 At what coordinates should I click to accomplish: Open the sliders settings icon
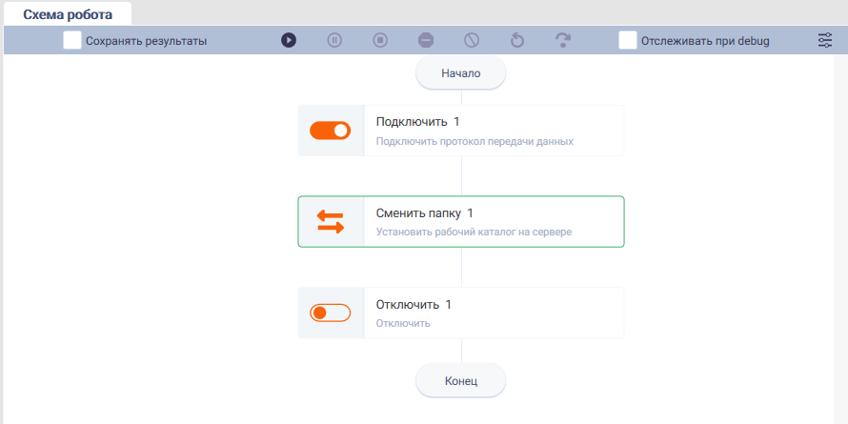click(825, 40)
